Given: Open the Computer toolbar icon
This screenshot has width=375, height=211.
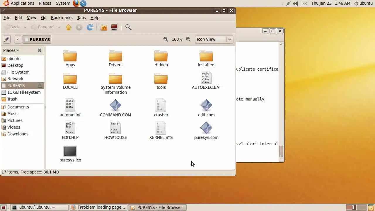Looking at the screenshot, I should tap(114, 27).
